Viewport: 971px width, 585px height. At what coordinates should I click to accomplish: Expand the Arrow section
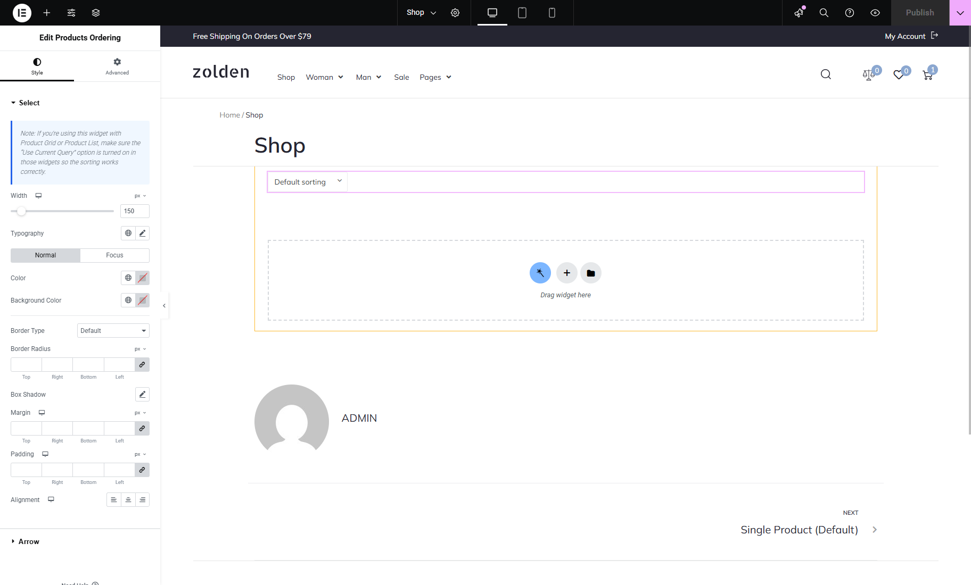[25, 541]
